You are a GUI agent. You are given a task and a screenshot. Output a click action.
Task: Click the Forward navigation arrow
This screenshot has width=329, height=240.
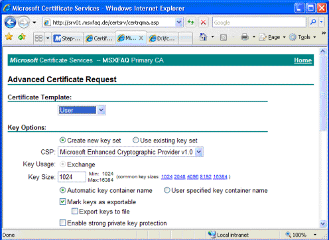tap(24, 23)
